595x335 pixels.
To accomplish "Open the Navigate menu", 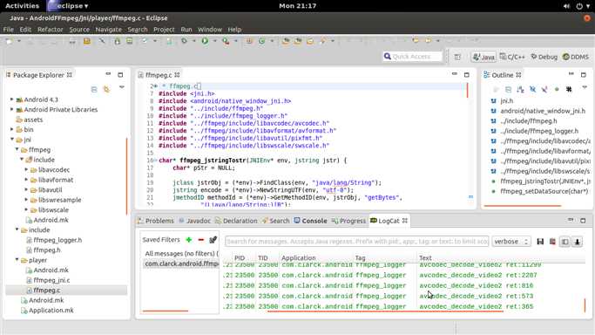I will [109, 30].
